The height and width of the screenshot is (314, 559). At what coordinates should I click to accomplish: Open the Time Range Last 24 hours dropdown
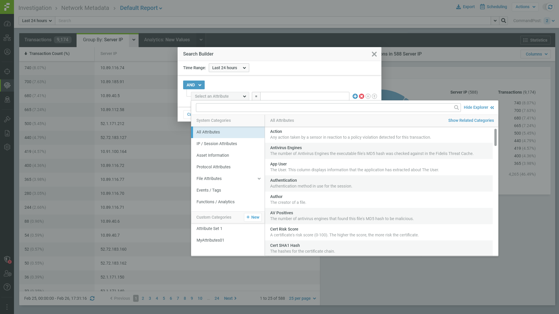click(x=229, y=68)
